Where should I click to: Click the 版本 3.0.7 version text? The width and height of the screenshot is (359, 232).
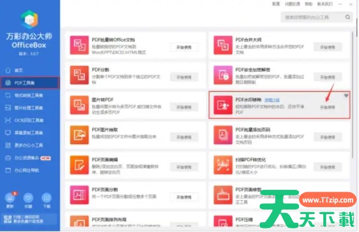(x=29, y=54)
